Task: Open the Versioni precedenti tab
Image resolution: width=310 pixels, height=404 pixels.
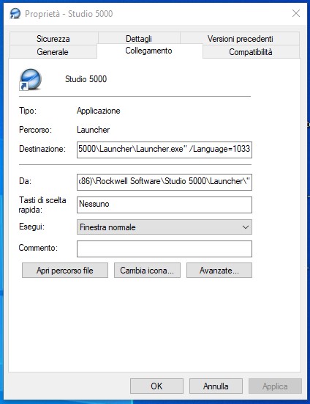Action: click(240, 39)
